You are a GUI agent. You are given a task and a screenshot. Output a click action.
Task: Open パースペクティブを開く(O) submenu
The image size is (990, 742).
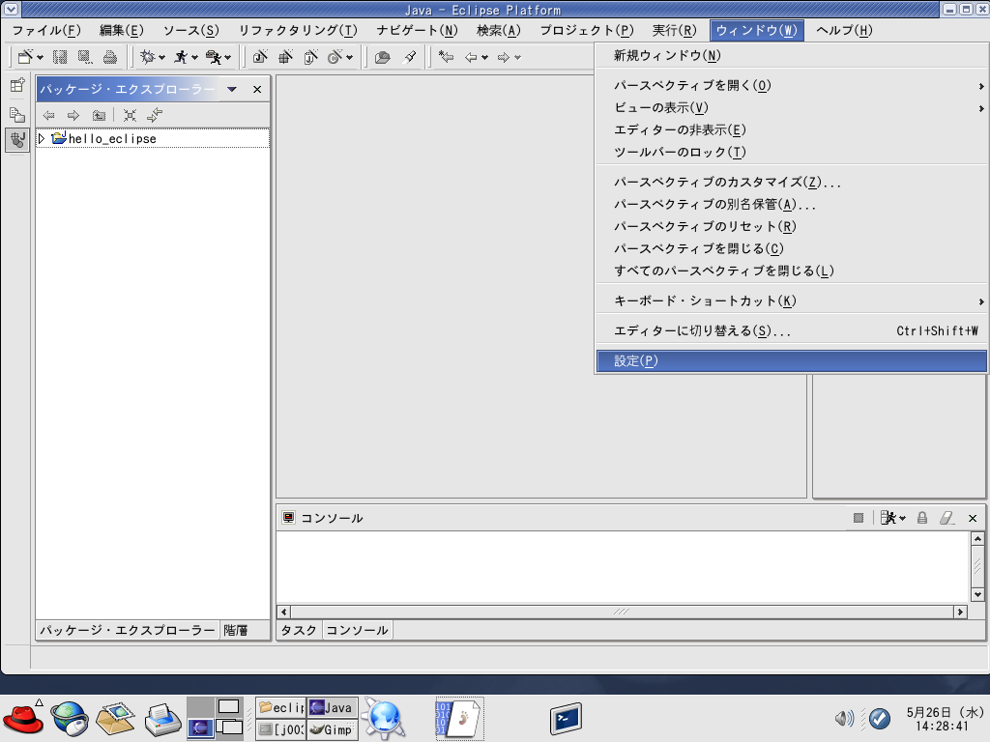[791, 85]
